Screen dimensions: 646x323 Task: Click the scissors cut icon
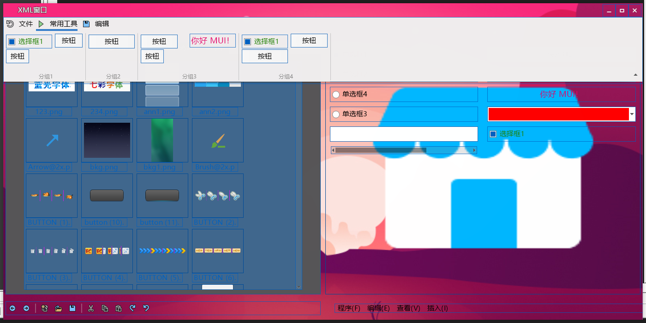pos(91,308)
